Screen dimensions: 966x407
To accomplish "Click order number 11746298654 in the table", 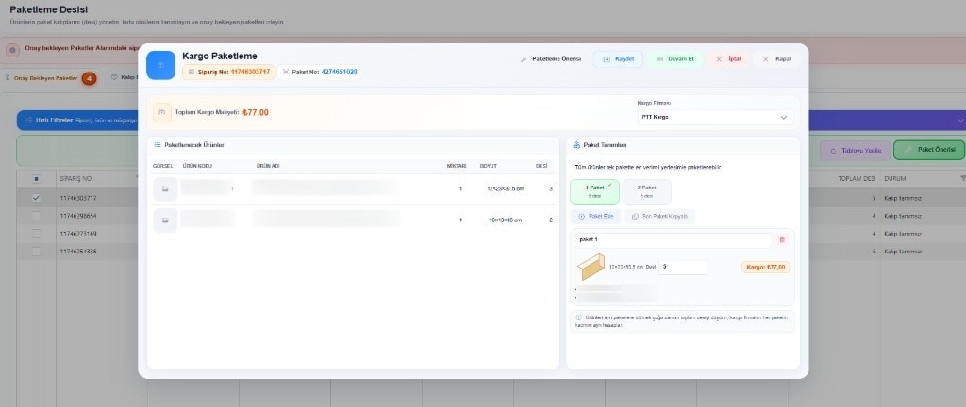I will point(78,216).
